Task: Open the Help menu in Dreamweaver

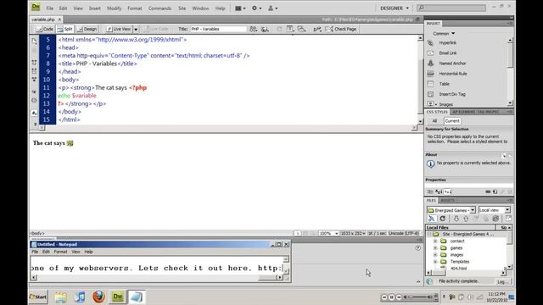Action: click(220, 8)
